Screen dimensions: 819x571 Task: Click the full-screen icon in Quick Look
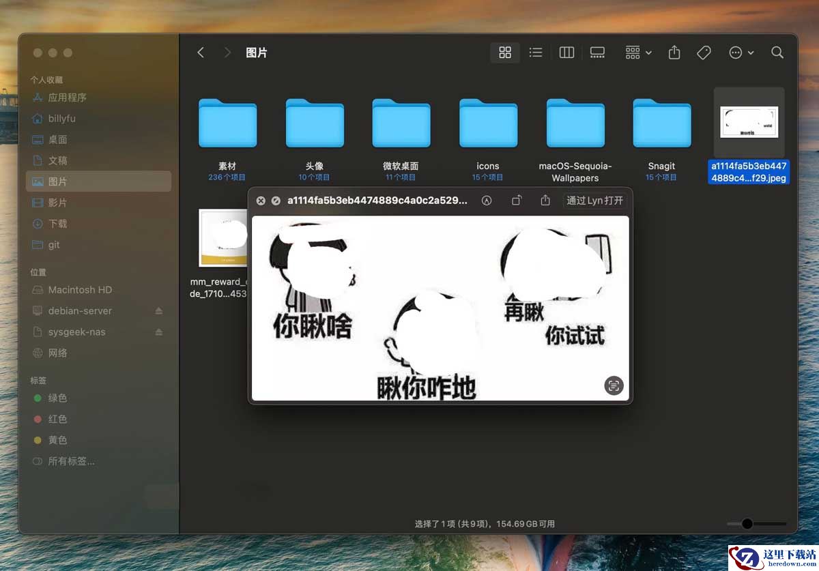276,201
